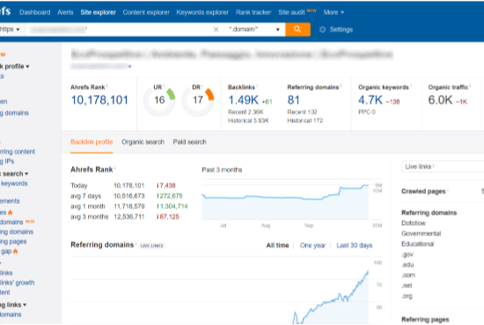Click the LIVE LINKS badge

[151, 246]
